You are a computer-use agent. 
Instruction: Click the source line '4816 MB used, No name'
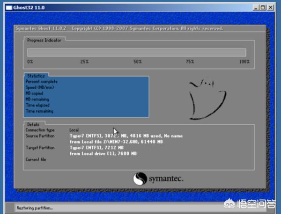(x=156, y=136)
